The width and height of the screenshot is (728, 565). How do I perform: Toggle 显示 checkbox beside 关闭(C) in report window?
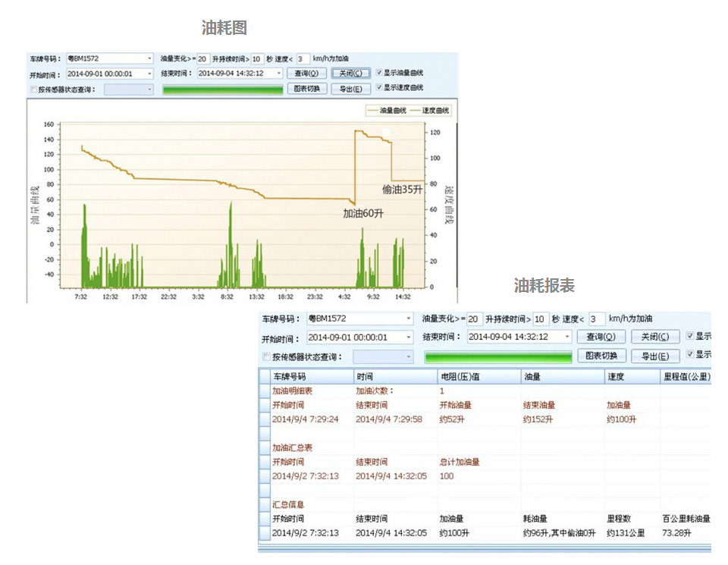pos(690,336)
